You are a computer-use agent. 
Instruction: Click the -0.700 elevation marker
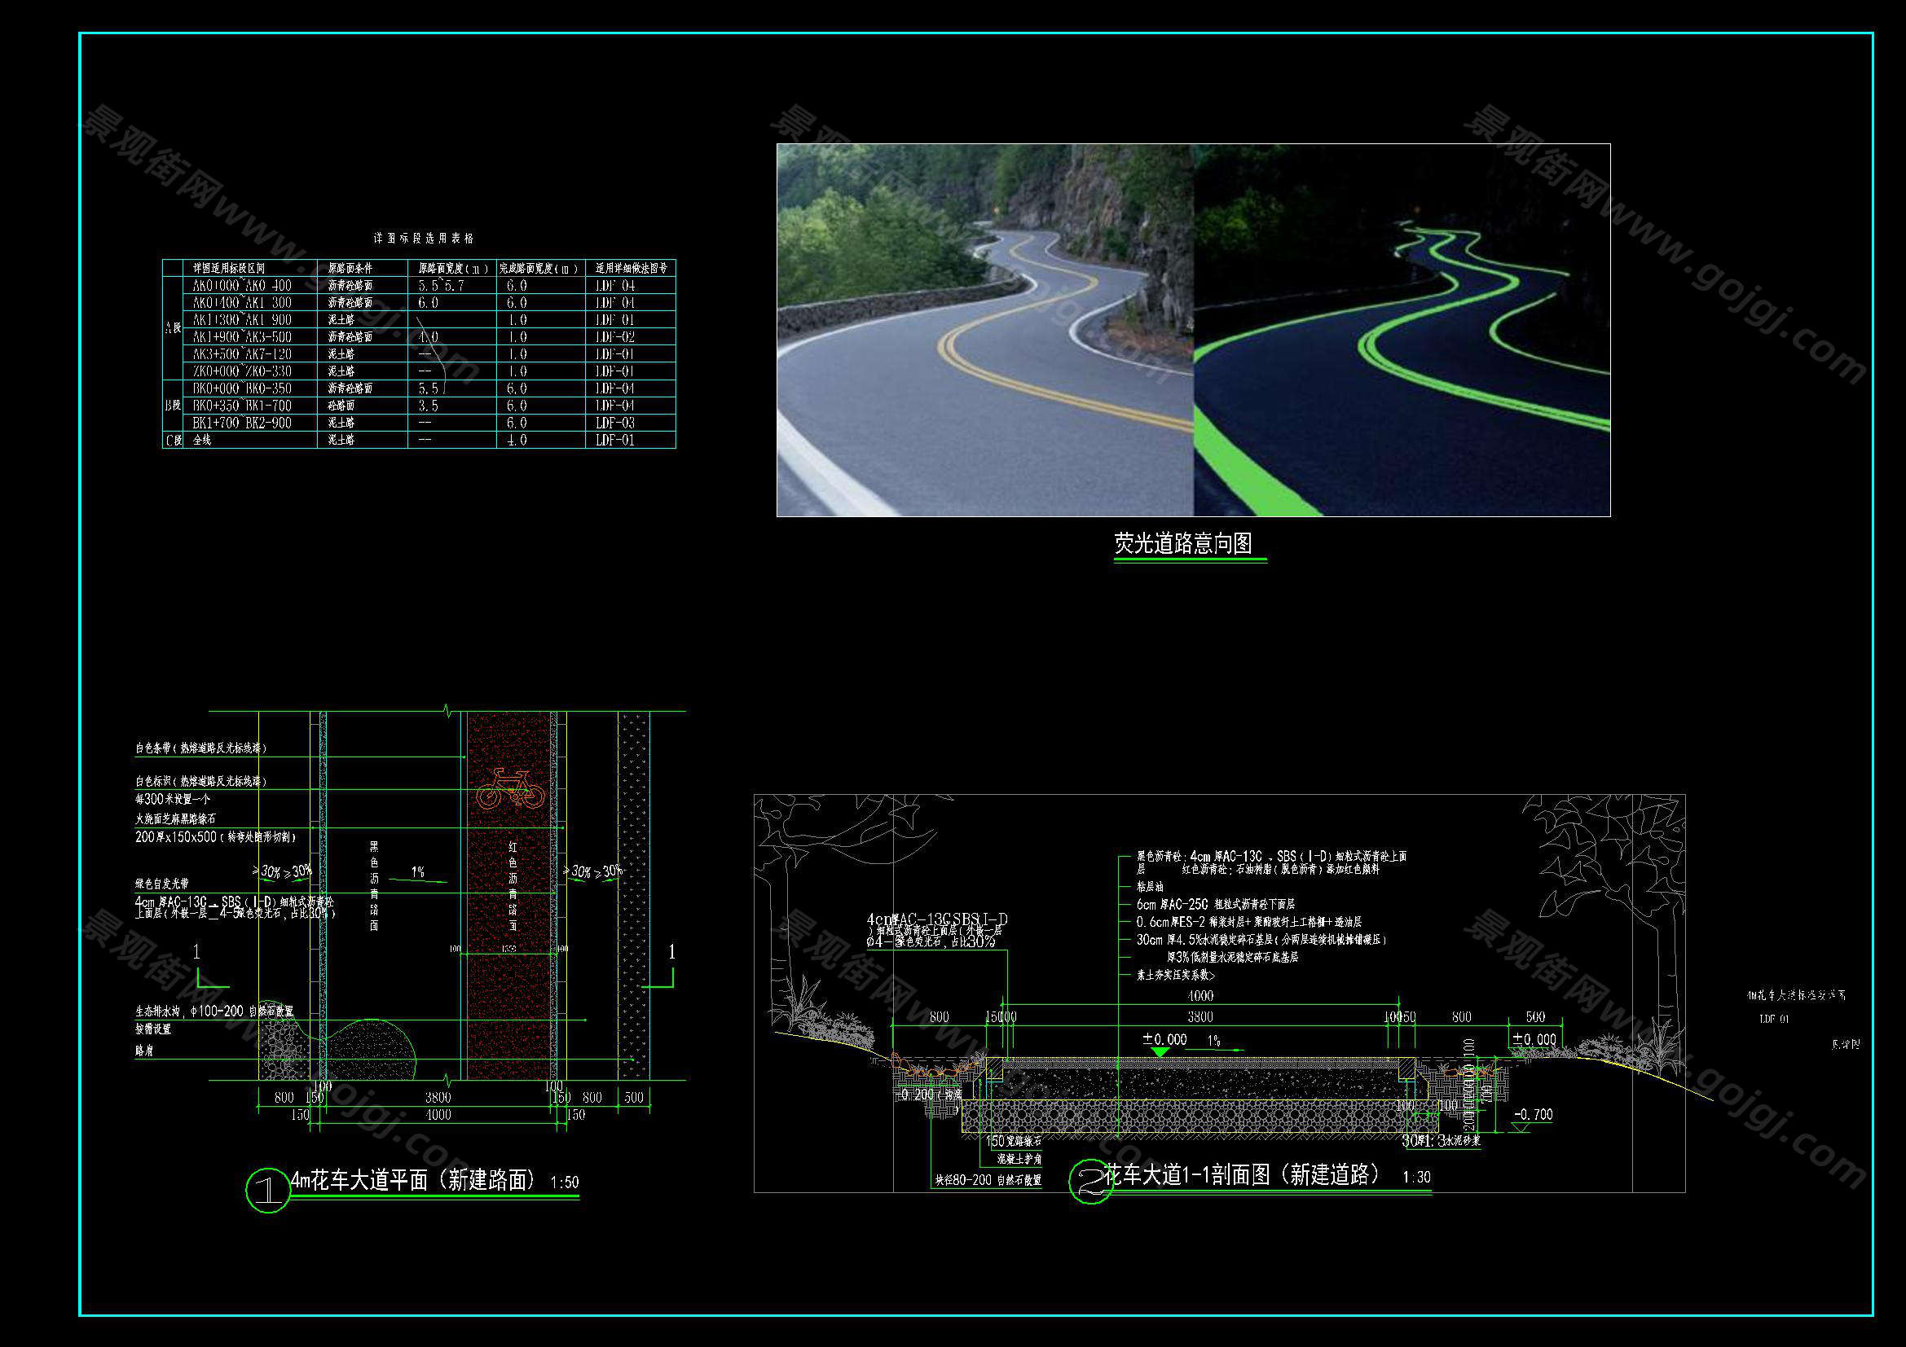pos(1532,1116)
